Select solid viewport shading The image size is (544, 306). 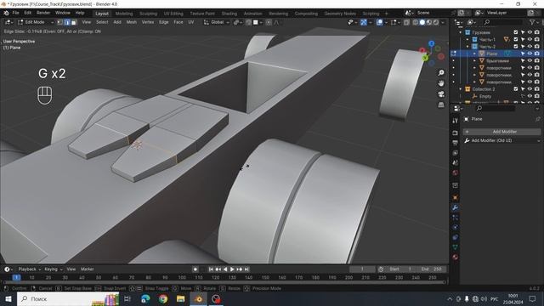point(422,22)
